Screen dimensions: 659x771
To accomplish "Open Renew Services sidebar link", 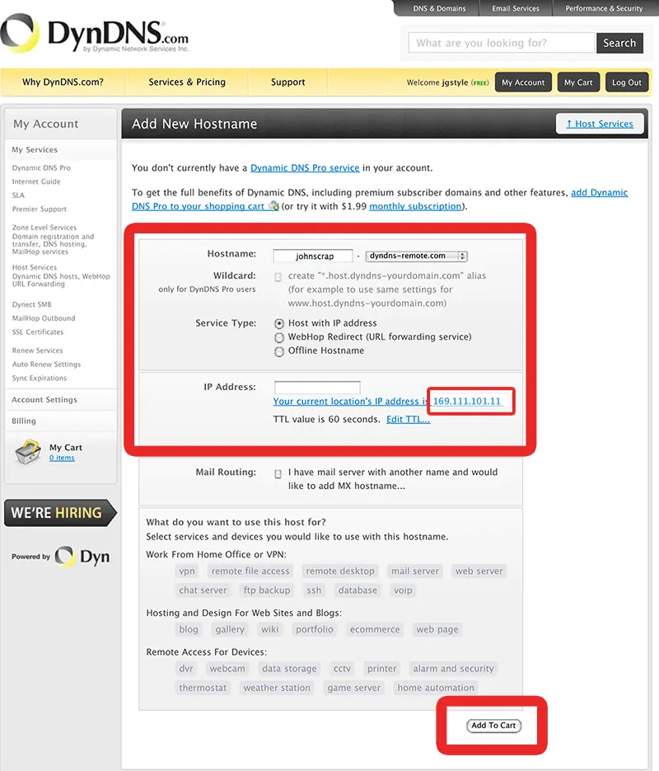I will 37,350.
